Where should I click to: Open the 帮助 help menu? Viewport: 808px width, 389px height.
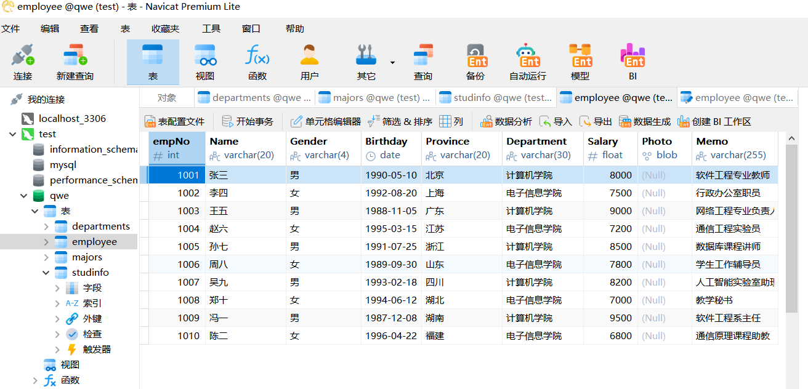295,28
